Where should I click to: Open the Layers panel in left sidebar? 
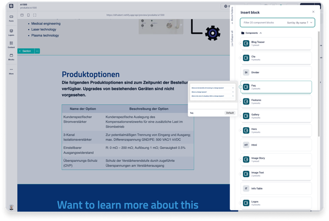click(x=11, y=32)
